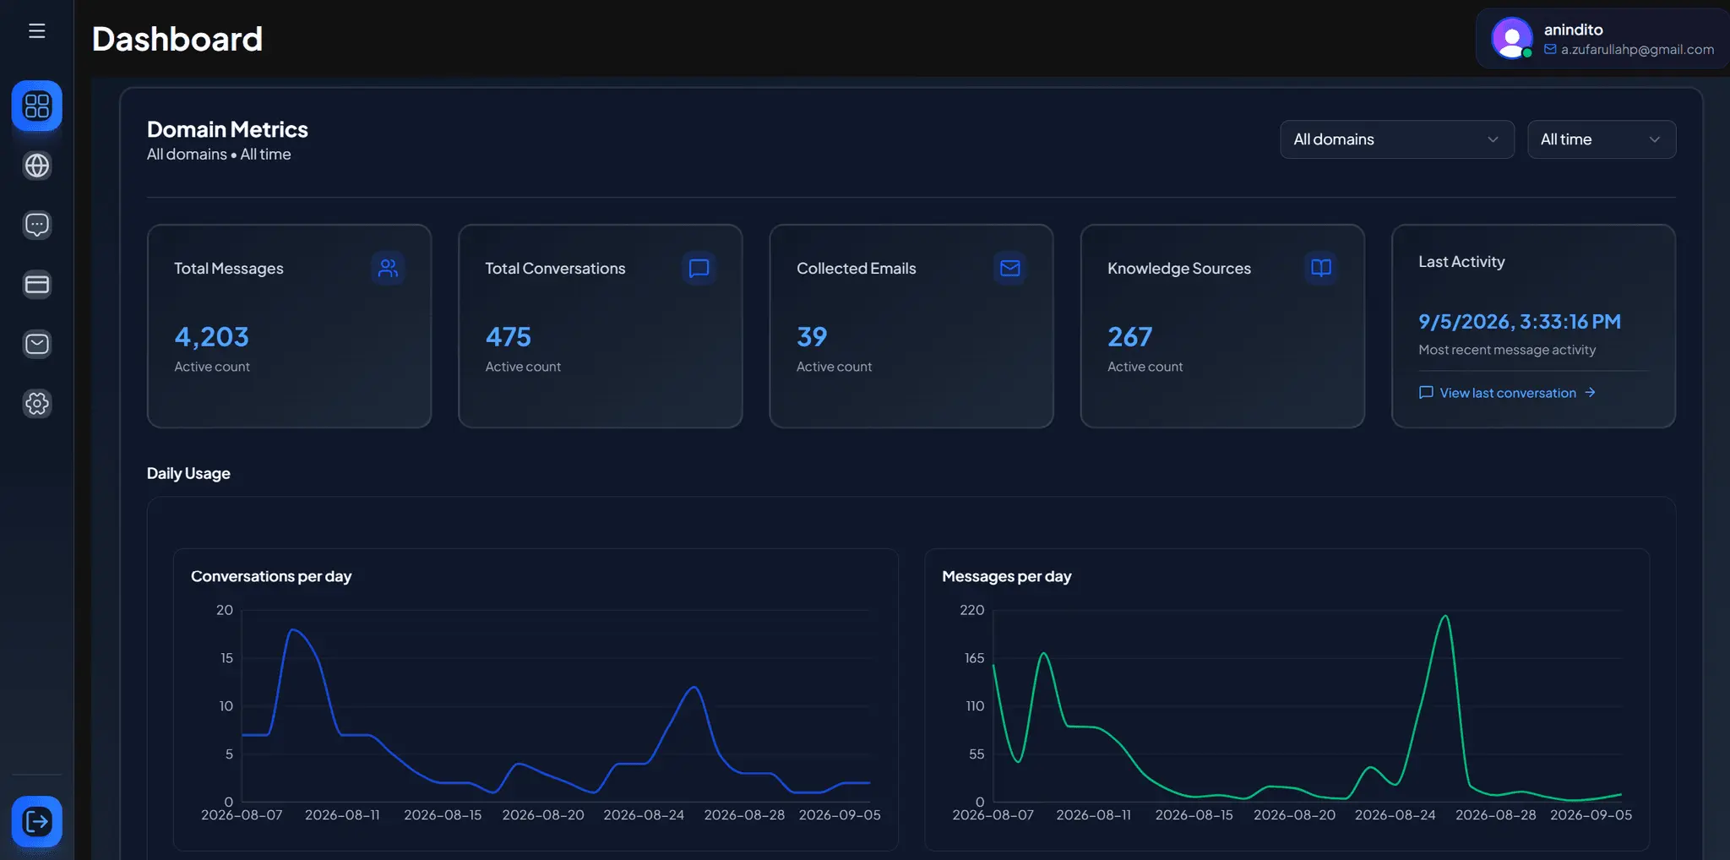
Task: Open the Billing card icon in sidebar
Action: tap(36, 285)
